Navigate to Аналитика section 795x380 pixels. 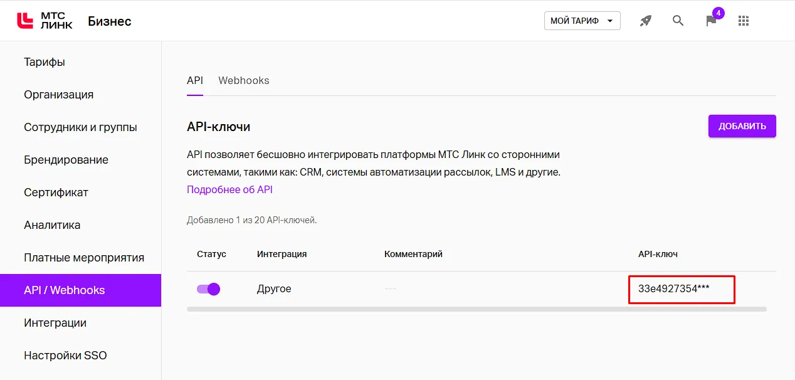click(x=52, y=225)
